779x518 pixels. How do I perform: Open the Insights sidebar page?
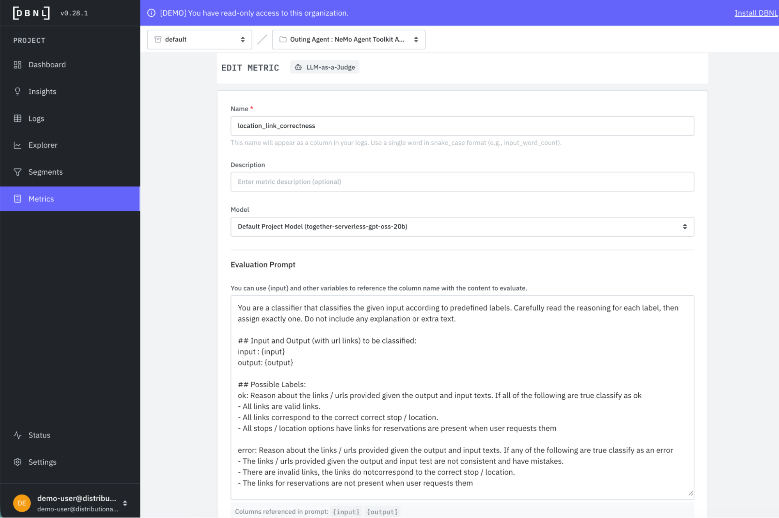(x=42, y=91)
